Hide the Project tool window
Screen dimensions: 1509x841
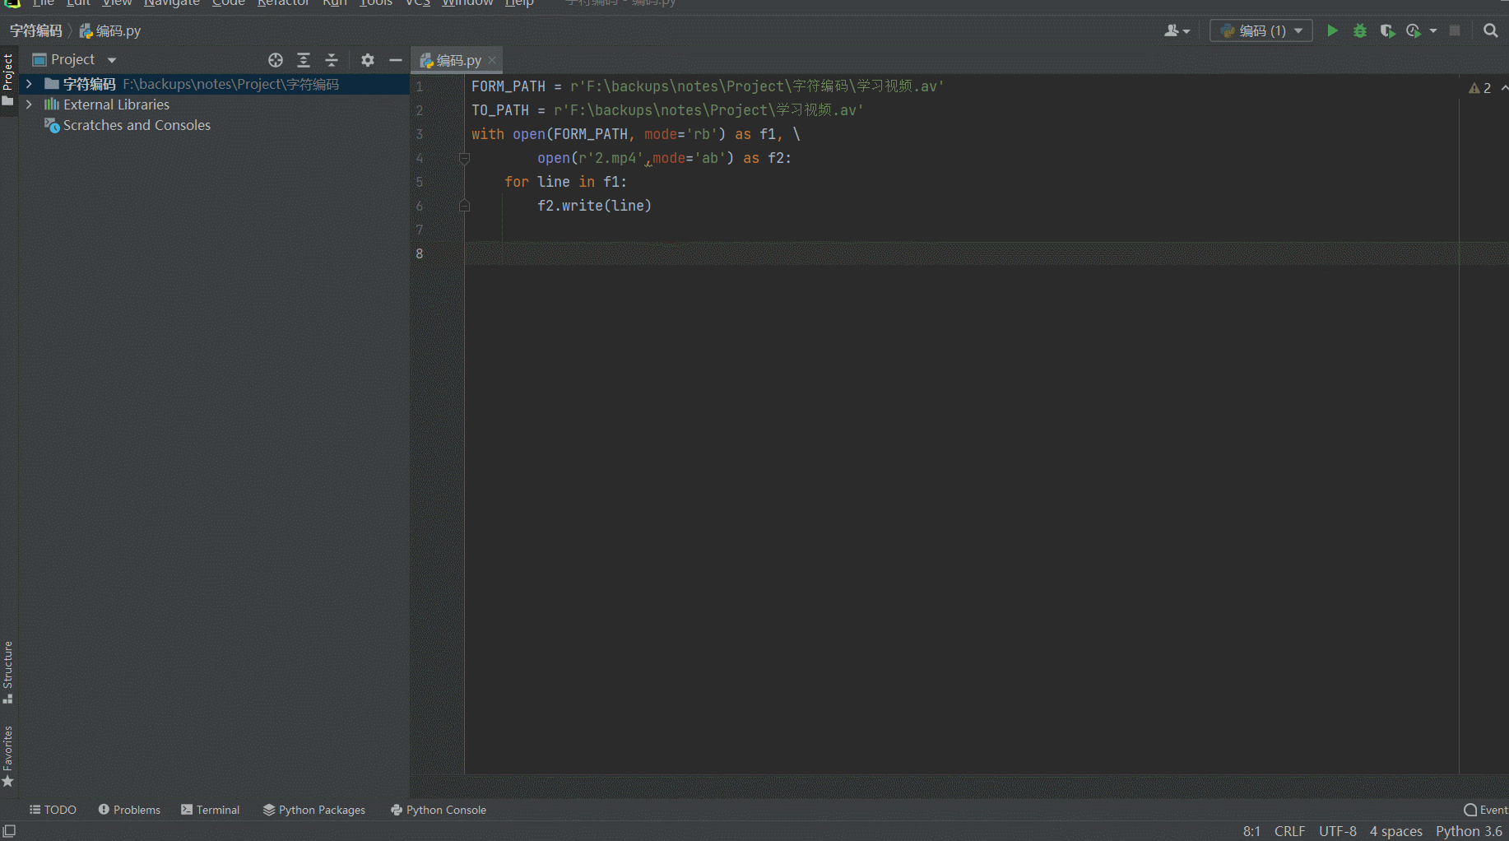click(396, 60)
